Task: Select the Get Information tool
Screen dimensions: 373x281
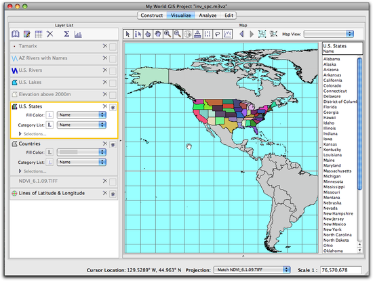Action: click(x=138, y=35)
